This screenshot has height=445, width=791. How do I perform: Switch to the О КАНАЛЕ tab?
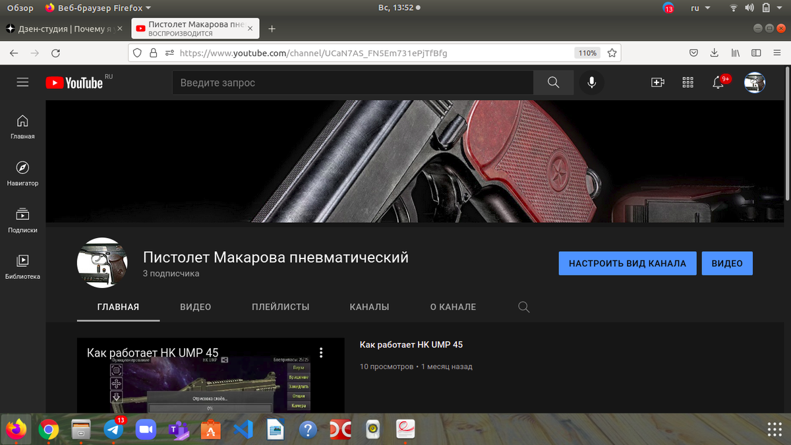pyautogui.click(x=453, y=307)
